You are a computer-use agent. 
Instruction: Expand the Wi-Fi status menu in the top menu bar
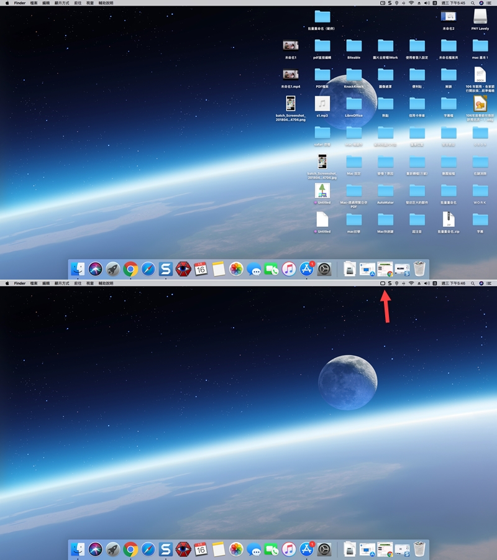(411, 3)
